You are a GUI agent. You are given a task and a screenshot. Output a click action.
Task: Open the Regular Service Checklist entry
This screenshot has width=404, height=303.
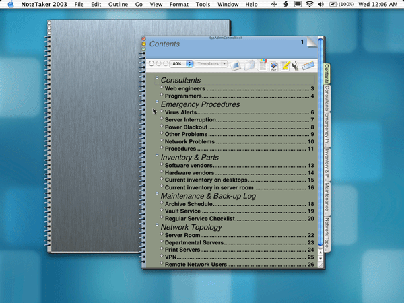tap(239, 219)
